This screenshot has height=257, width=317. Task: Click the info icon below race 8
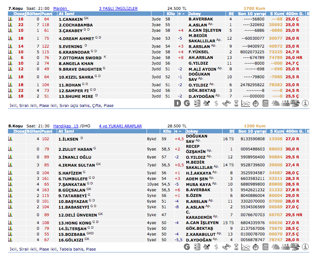point(305,247)
